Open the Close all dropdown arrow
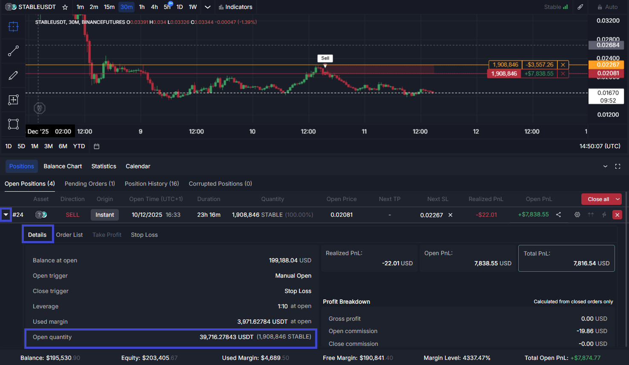The image size is (629, 365). [x=618, y=199]
